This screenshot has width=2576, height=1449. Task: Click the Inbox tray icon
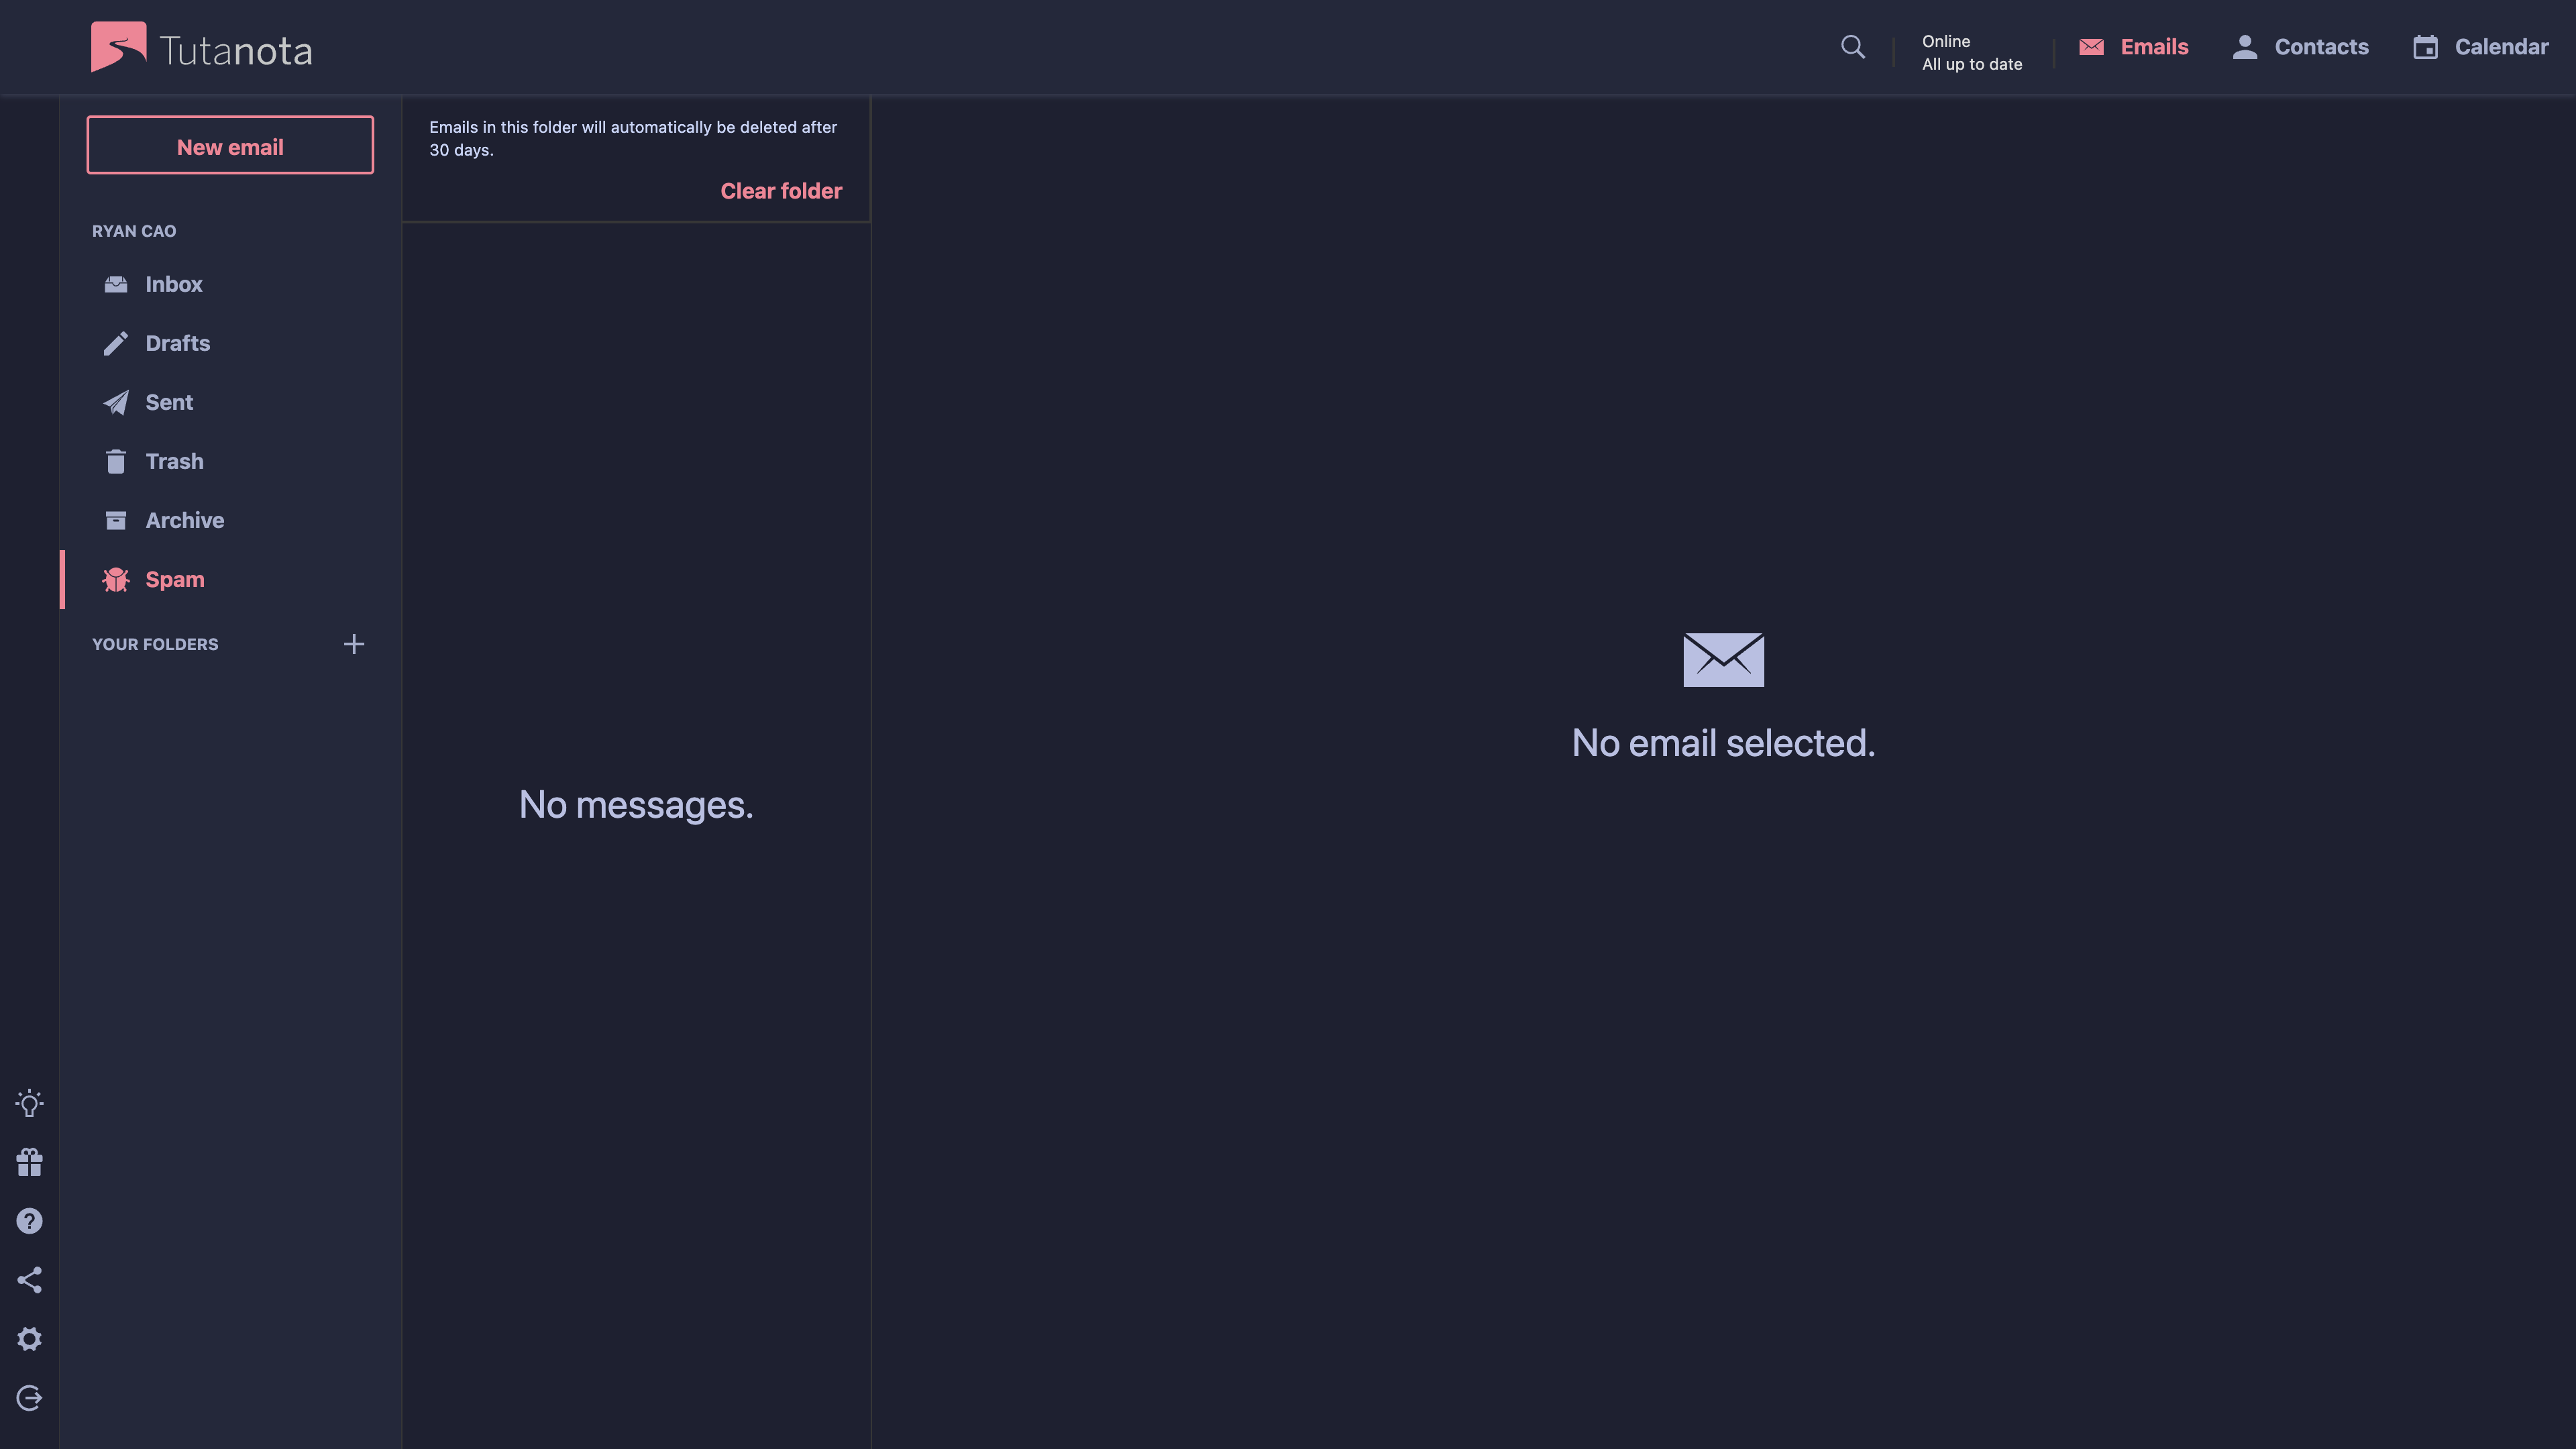(x=116, y=284)
